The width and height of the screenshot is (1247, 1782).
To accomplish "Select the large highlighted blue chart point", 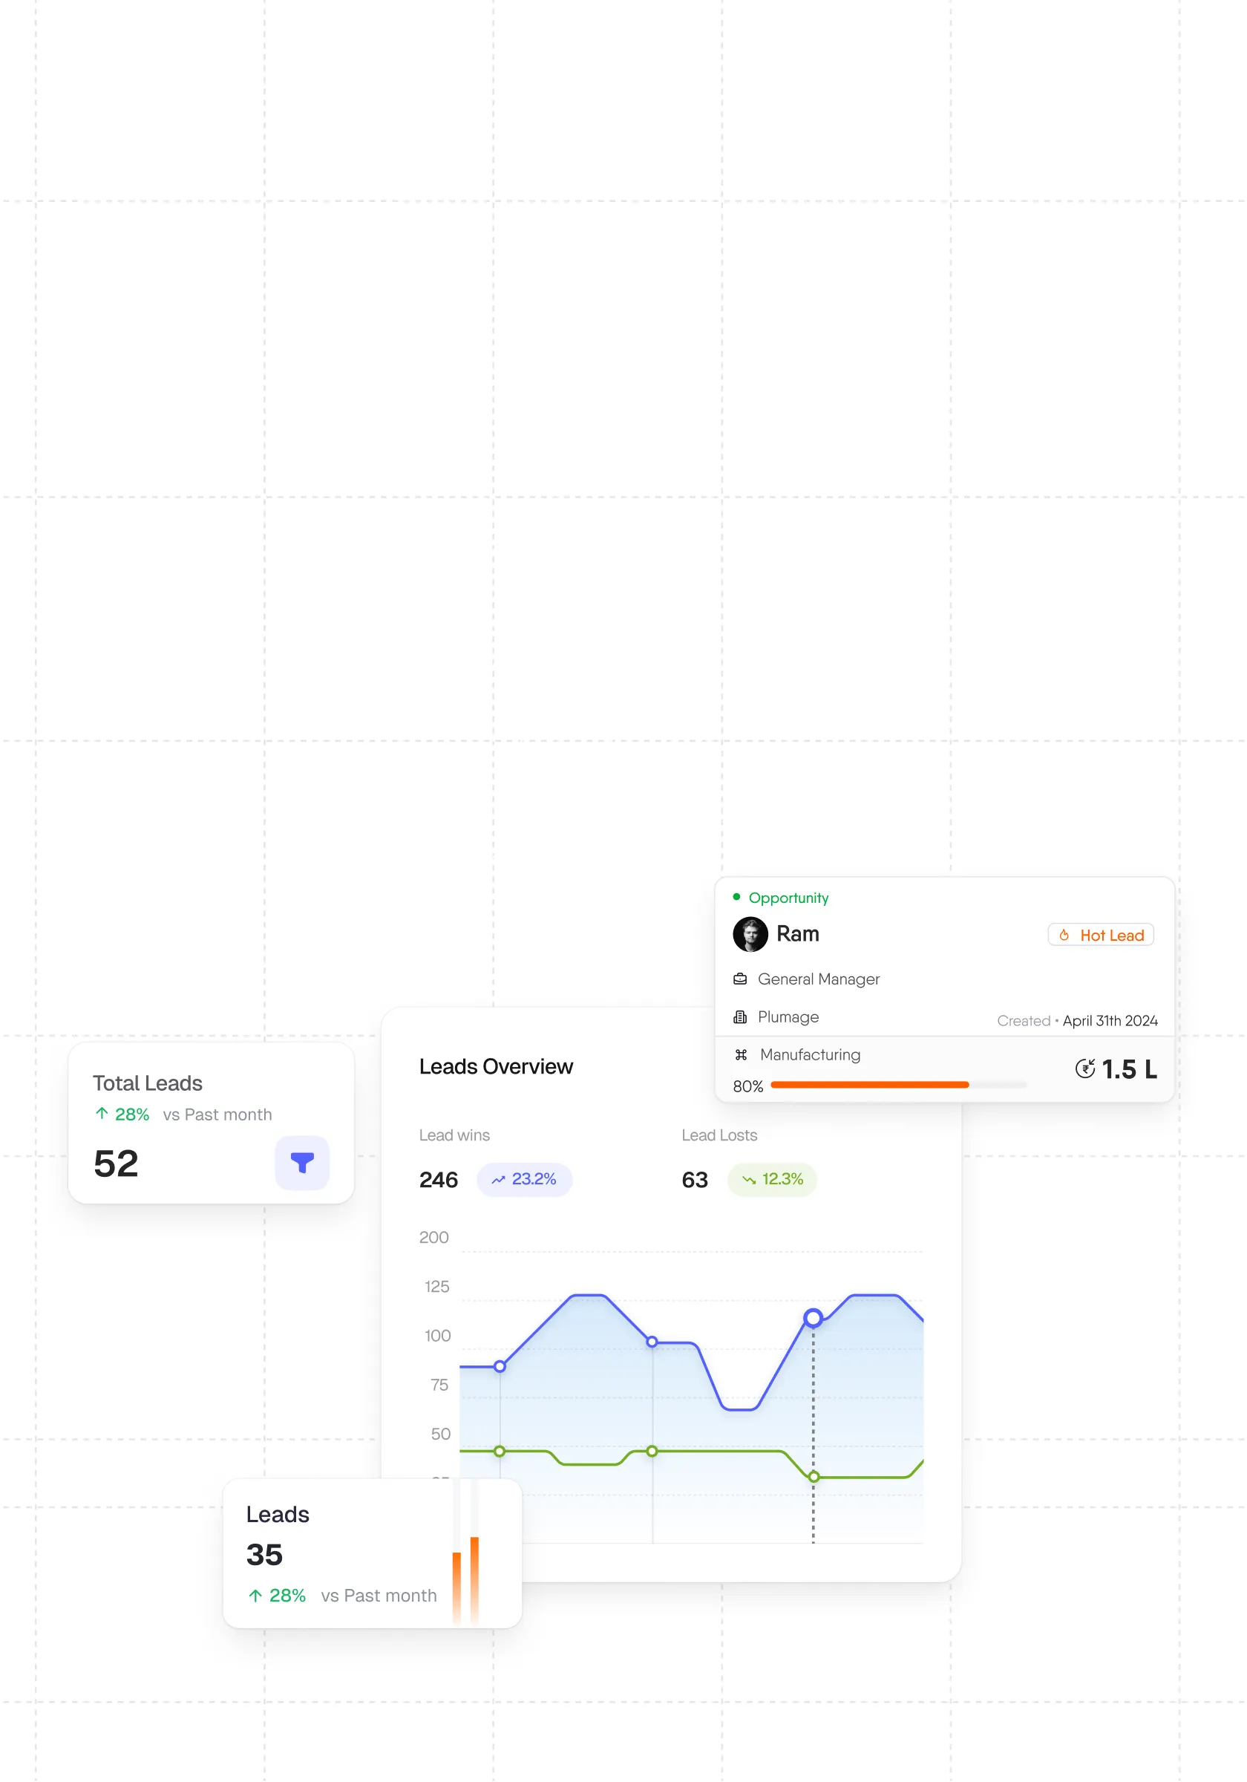I will [x=813, y=1317].
